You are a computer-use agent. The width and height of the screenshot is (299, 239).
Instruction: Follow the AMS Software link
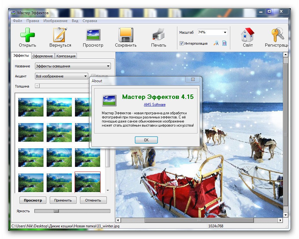[x=155, y=105]
